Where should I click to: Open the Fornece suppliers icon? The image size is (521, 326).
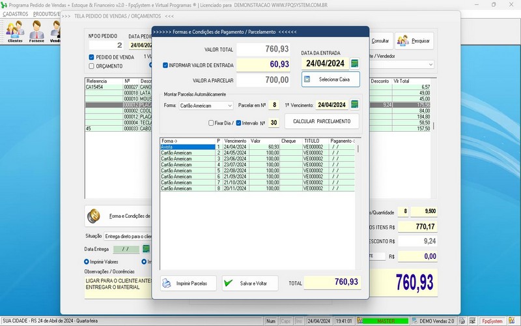pos(37,29)
